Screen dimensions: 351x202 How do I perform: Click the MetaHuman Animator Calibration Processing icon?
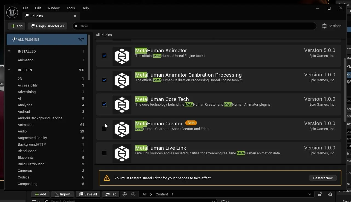(x=122, y=80)
